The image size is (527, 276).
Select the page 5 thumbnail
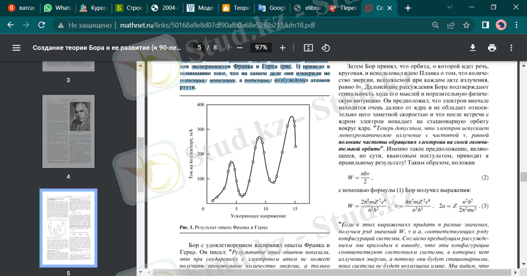pos(69,228)
